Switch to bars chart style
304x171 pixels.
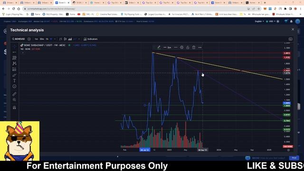pyautogui.click(x=60, y=39)
